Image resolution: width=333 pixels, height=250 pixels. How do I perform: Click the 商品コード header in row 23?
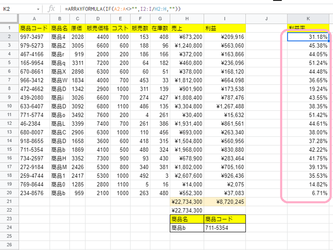point(225,219)
